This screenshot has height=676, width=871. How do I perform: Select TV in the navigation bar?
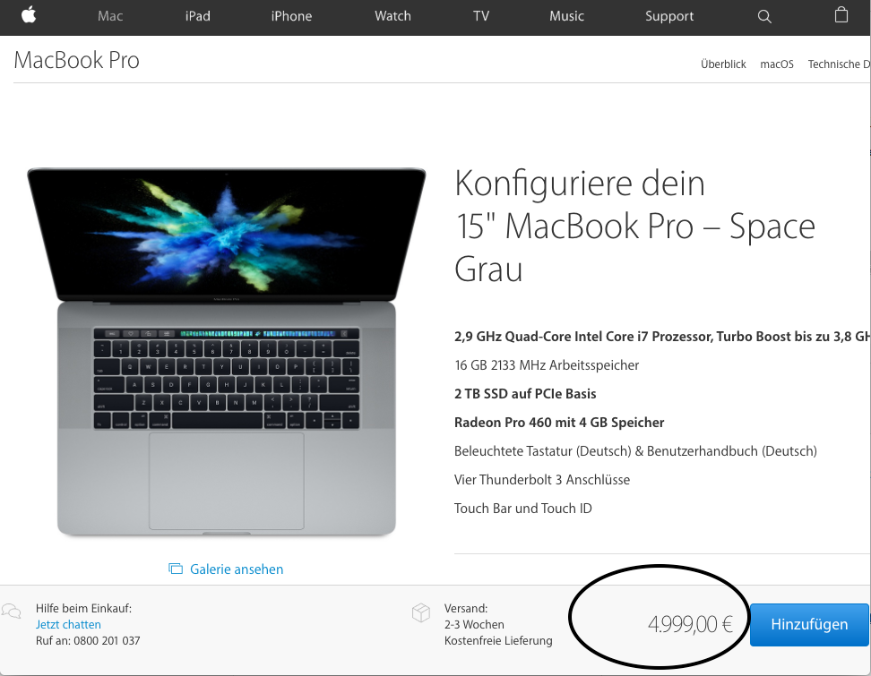[x=481, y=16]
